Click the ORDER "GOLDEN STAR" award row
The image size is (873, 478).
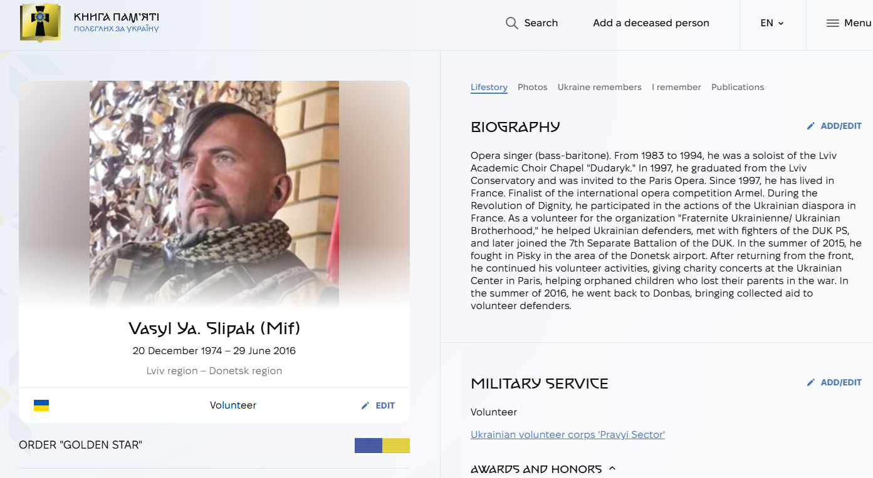point(81,445)
